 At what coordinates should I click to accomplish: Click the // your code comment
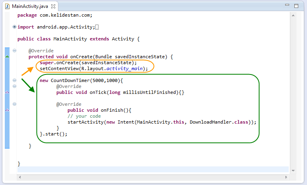tap(84, 116)
